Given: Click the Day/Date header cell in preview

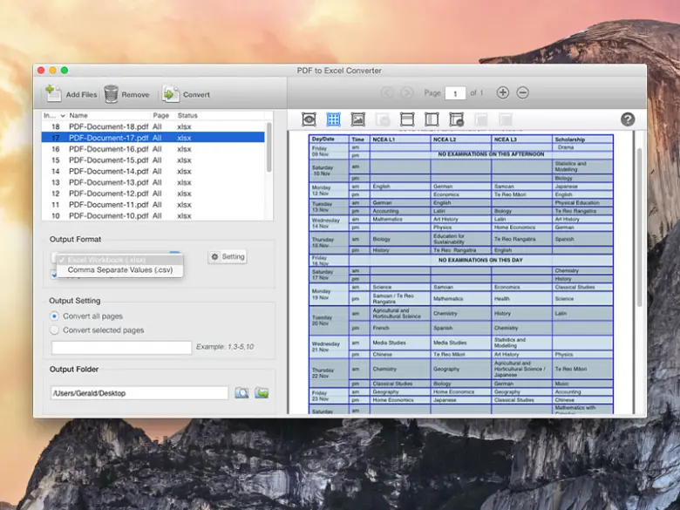Looking at the screenshot, I should click(x=330, y=139).
